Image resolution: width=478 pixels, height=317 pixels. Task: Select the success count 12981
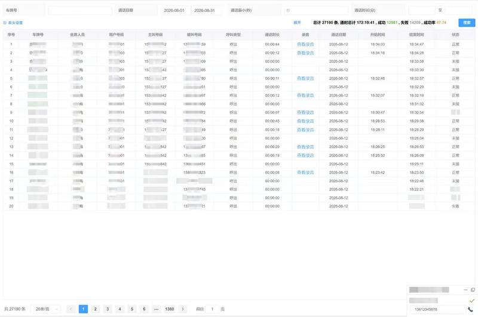click(392, 23)
